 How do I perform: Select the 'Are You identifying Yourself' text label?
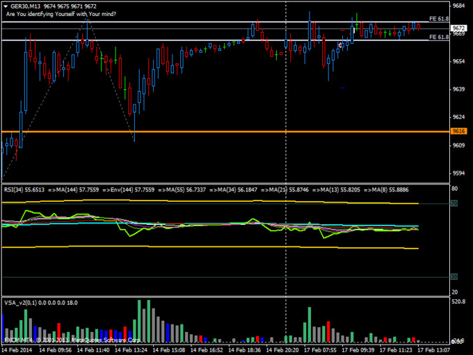pyautogui.click(x=61, y=13)
